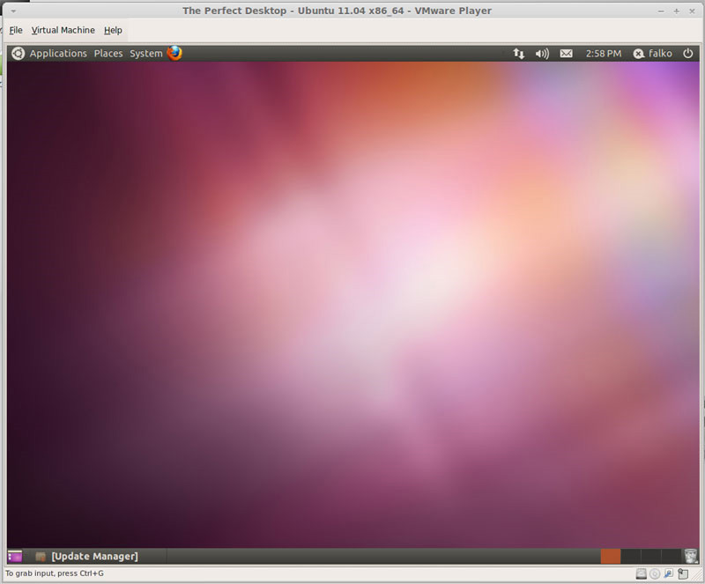Click the VMware removable device status icon
Image resolution: width=705 pixels, height=584 pixels.
click(x=683, y=573)
